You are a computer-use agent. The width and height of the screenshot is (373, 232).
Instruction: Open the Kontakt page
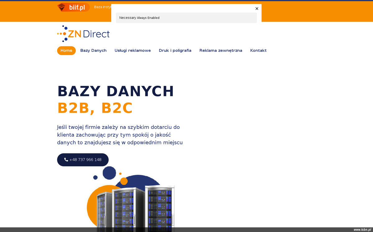[258, 50]
